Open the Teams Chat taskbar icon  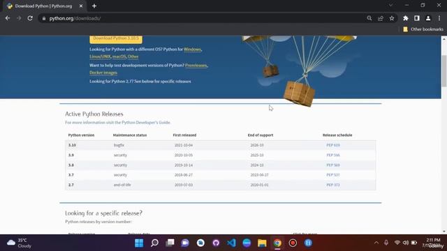[x=185, y=243]
